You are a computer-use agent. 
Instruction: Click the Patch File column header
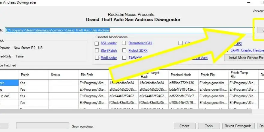coord(214,75)
